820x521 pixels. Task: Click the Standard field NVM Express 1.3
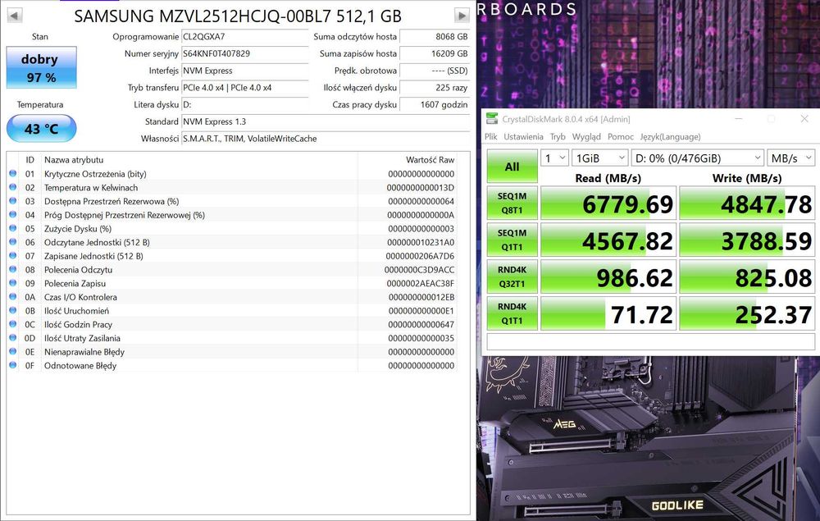pyautogui.click(x=326, y=121)
